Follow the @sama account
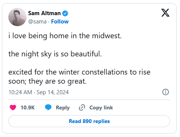 (x=60, y=22)
